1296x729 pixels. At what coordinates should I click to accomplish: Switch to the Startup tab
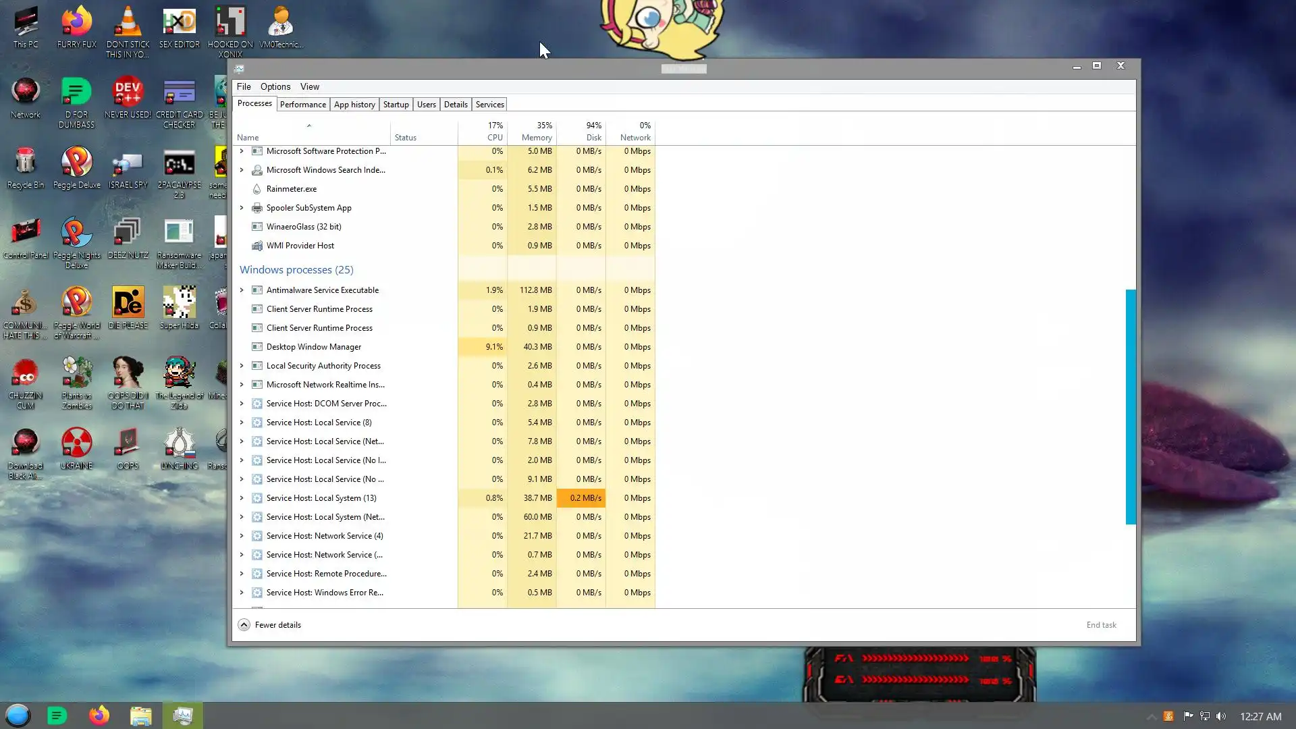396,105
